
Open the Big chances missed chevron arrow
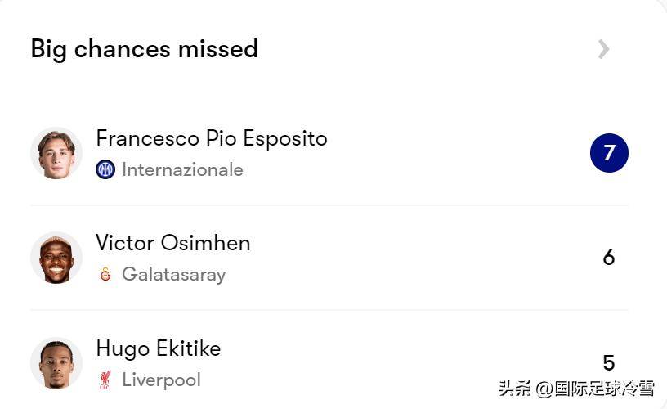(603, 49)
